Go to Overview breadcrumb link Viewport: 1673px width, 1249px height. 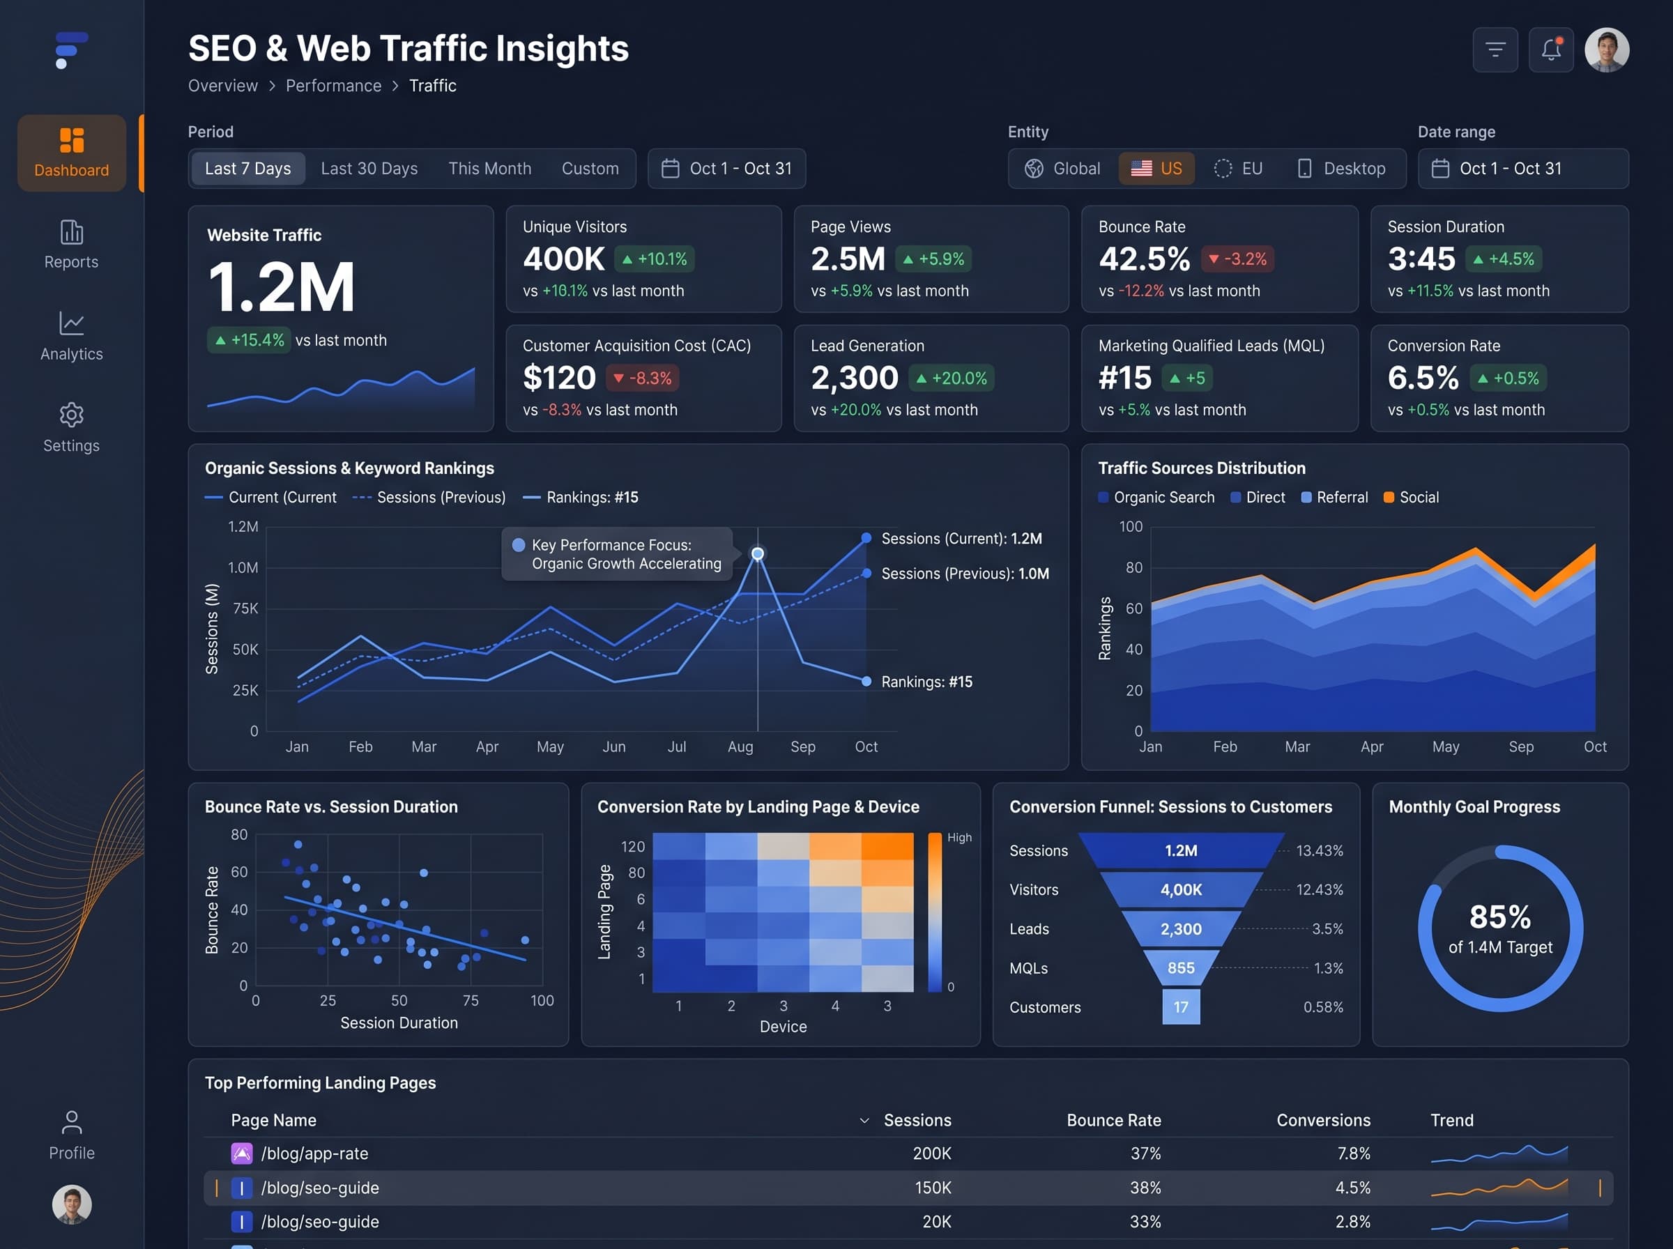click(x=223, y=86)
